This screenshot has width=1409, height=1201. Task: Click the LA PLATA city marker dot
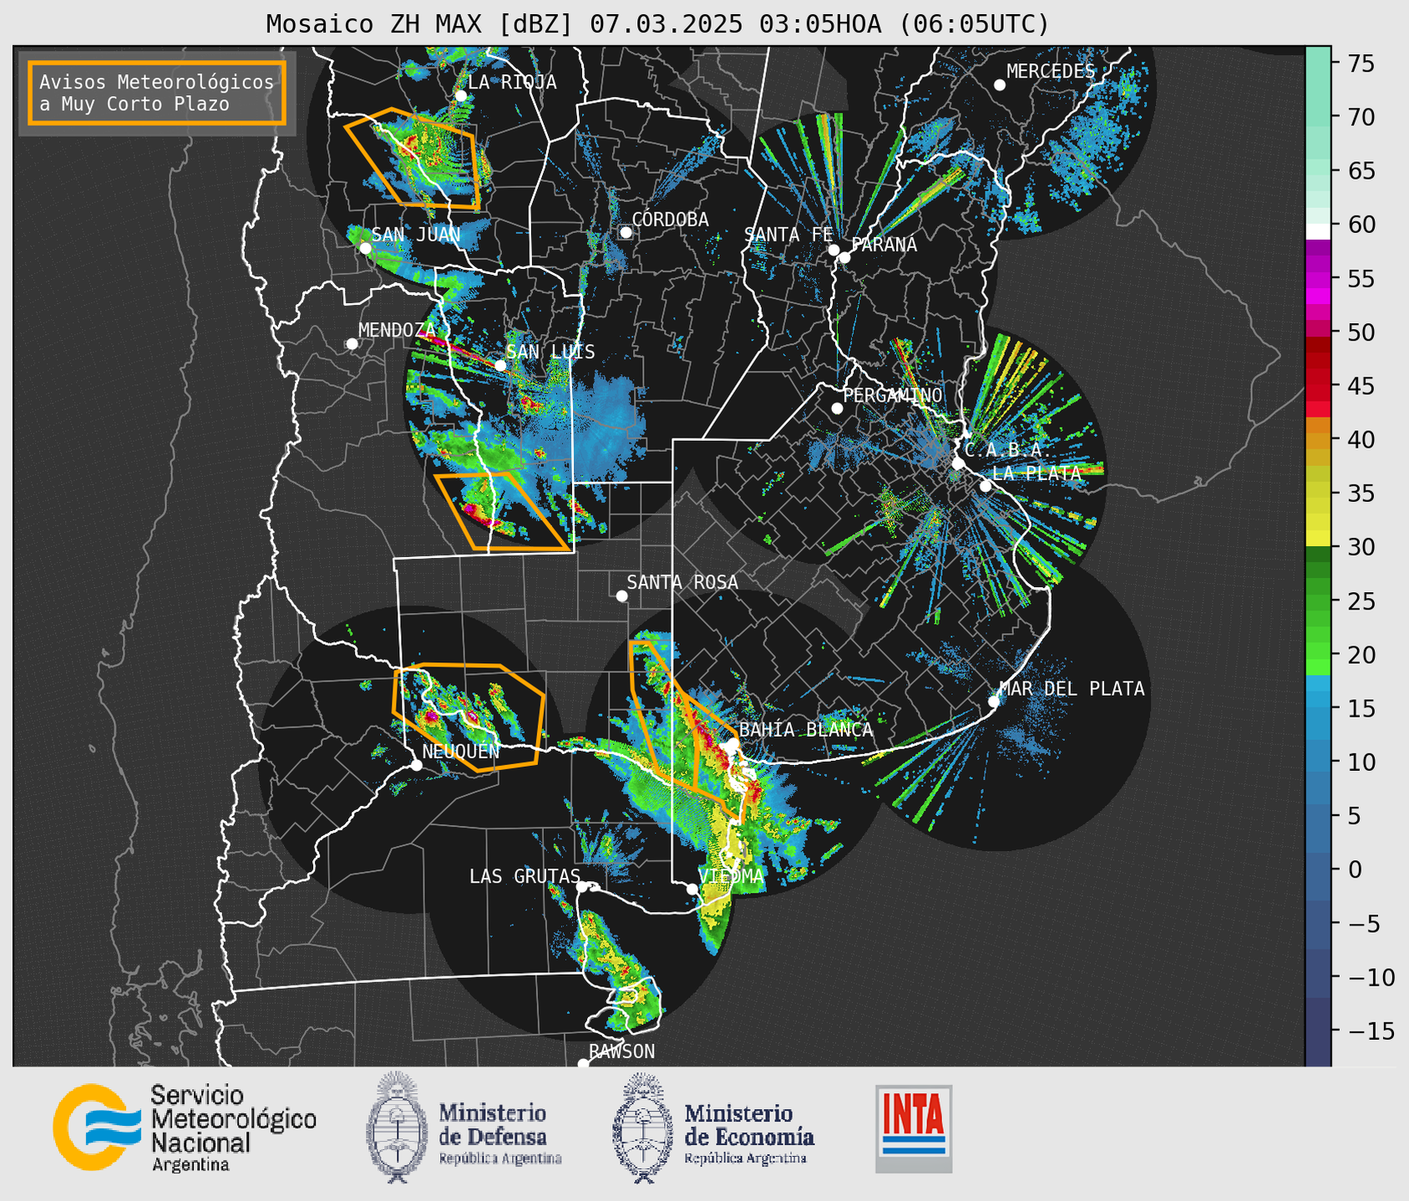coord(986,486)
